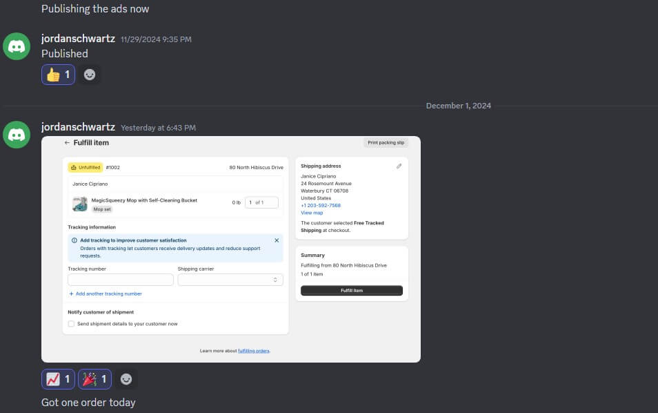The width and height of the screenshot is (658, 413).
Task: Open add reaction picker below order screenshot
Action: (126, 378)
